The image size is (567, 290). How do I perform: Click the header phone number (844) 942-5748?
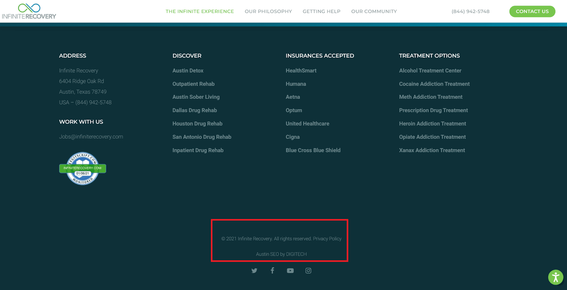[471, 11]
